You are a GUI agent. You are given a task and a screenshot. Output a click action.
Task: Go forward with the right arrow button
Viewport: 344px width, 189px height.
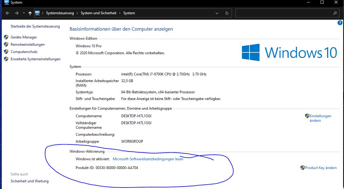tap(17, 13)
